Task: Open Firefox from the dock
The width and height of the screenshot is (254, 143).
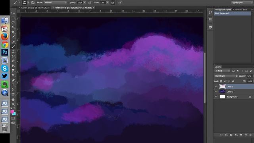Action: [x=5, y=37]
